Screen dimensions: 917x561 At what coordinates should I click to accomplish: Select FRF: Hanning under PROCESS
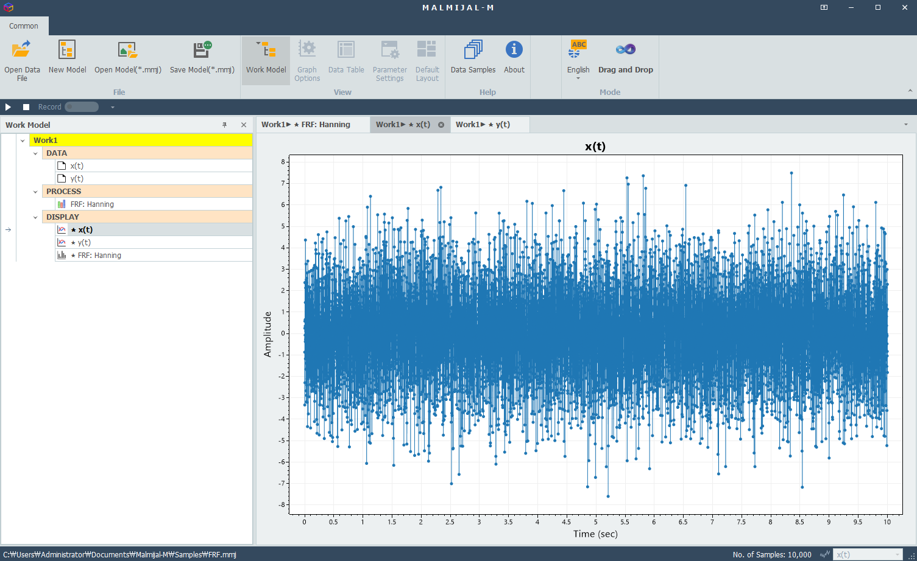(154, 204)
